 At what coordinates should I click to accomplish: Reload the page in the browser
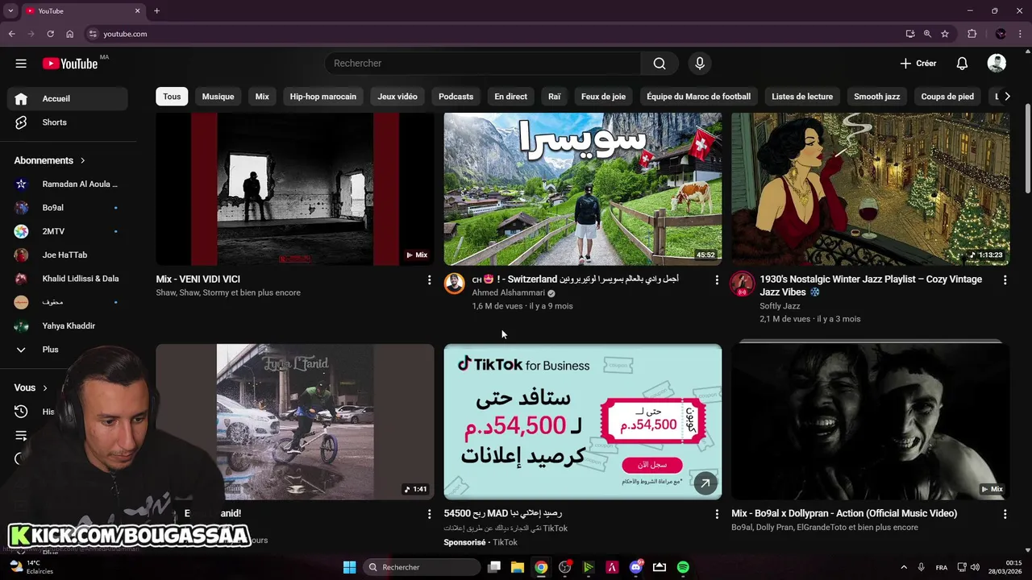coord(50,34)
